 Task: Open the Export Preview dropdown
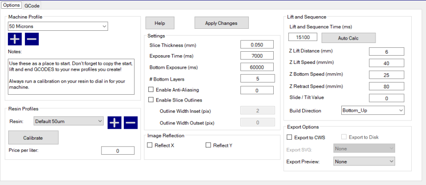tap(364, 162)
